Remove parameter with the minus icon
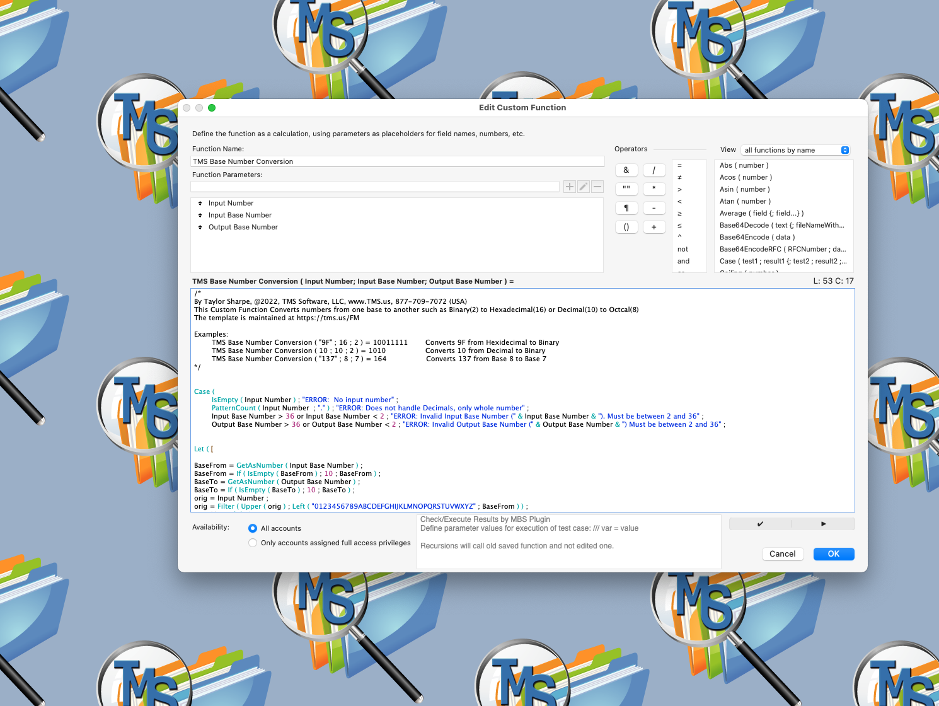This screenshot has height=706, width=939. [x=597, y=187]
